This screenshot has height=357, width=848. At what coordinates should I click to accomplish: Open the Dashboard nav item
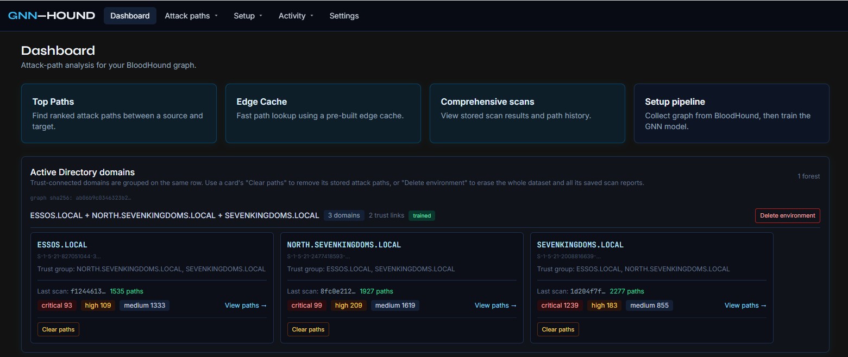[130, 16]
